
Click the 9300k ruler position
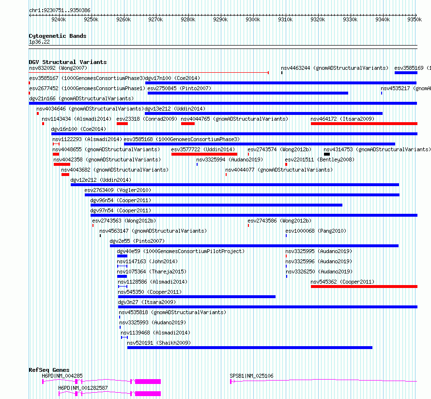click(253, 19)
